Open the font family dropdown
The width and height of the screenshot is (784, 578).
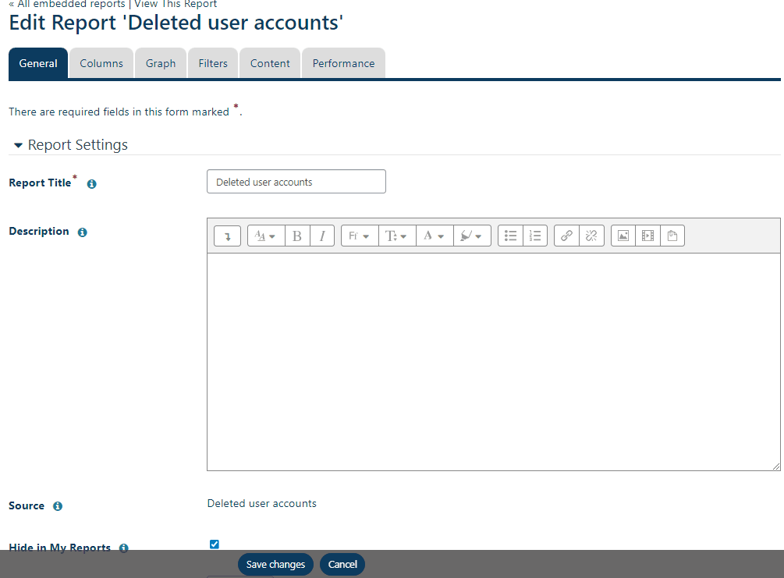pyautogui.click(x=359, y=235)
